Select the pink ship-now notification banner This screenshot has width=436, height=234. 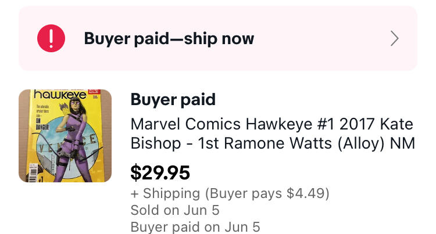point(218,38)
